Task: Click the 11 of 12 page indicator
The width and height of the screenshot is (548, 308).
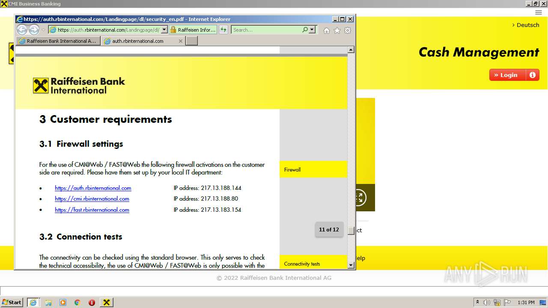Action: pyautogui.click(x=329, y=230)
